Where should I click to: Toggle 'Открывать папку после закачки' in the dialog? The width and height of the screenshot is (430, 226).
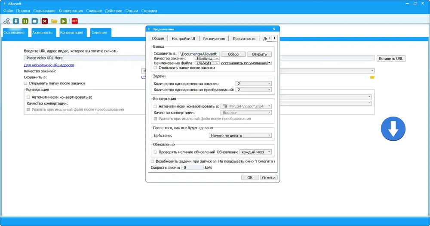tap(155, 68)
